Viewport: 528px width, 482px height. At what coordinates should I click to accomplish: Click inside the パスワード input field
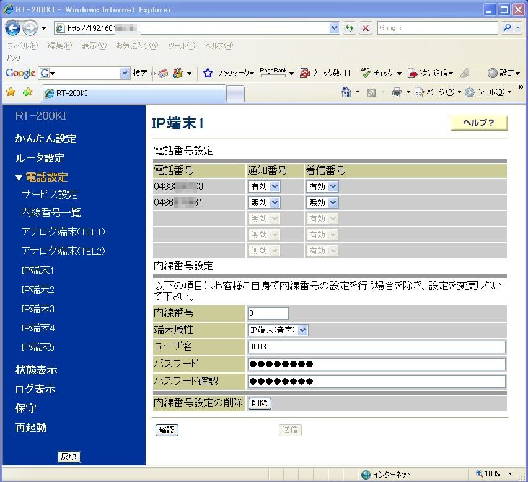[372, 364]
